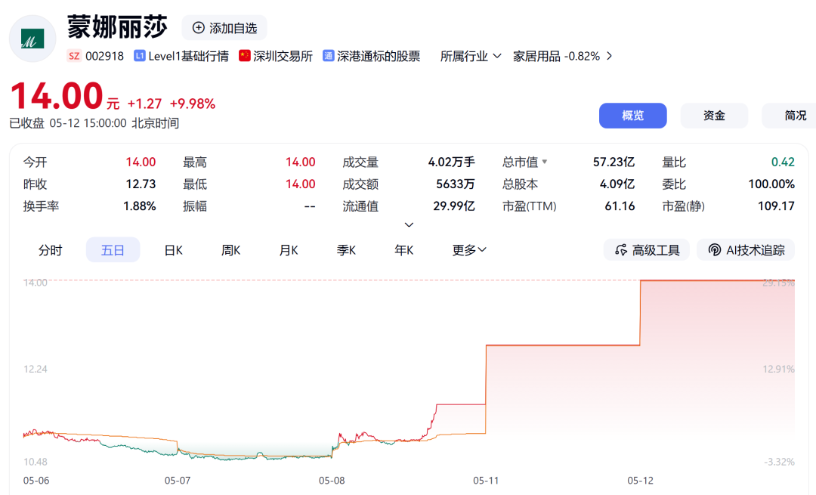Image resolution: width=816 pixels, height=495 pixels.
Task: Click the +9.98% change value
Action: click(193, 104)
